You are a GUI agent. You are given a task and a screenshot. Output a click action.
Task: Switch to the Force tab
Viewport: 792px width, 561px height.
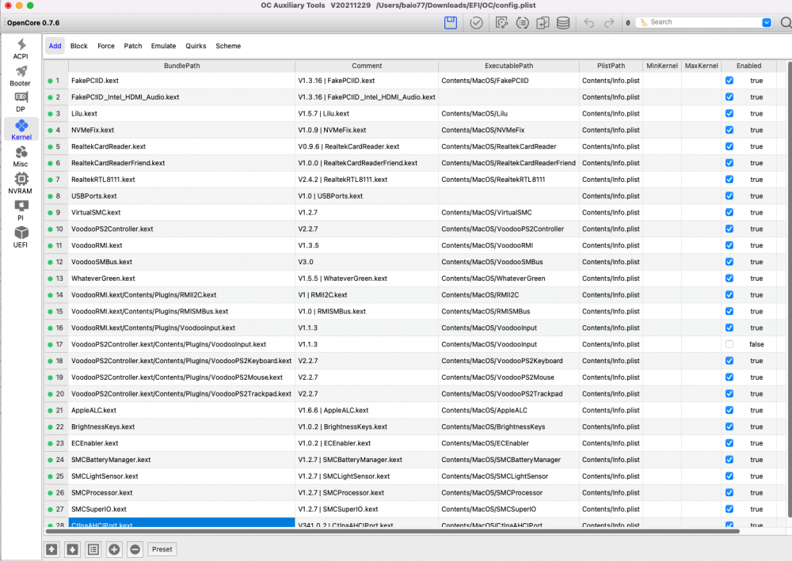[106, 46]
